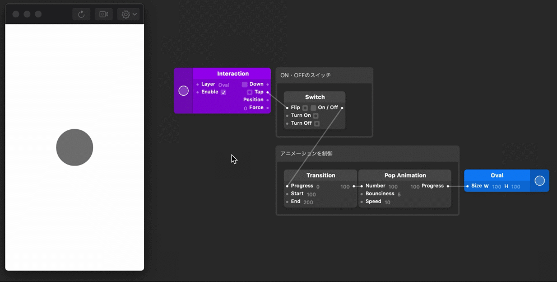Click the Interaction patch oval layer icon

(183, 91)
